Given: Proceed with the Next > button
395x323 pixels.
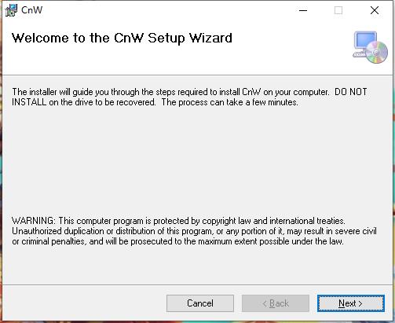Looking at the screenshot, I should click(351, 303).
